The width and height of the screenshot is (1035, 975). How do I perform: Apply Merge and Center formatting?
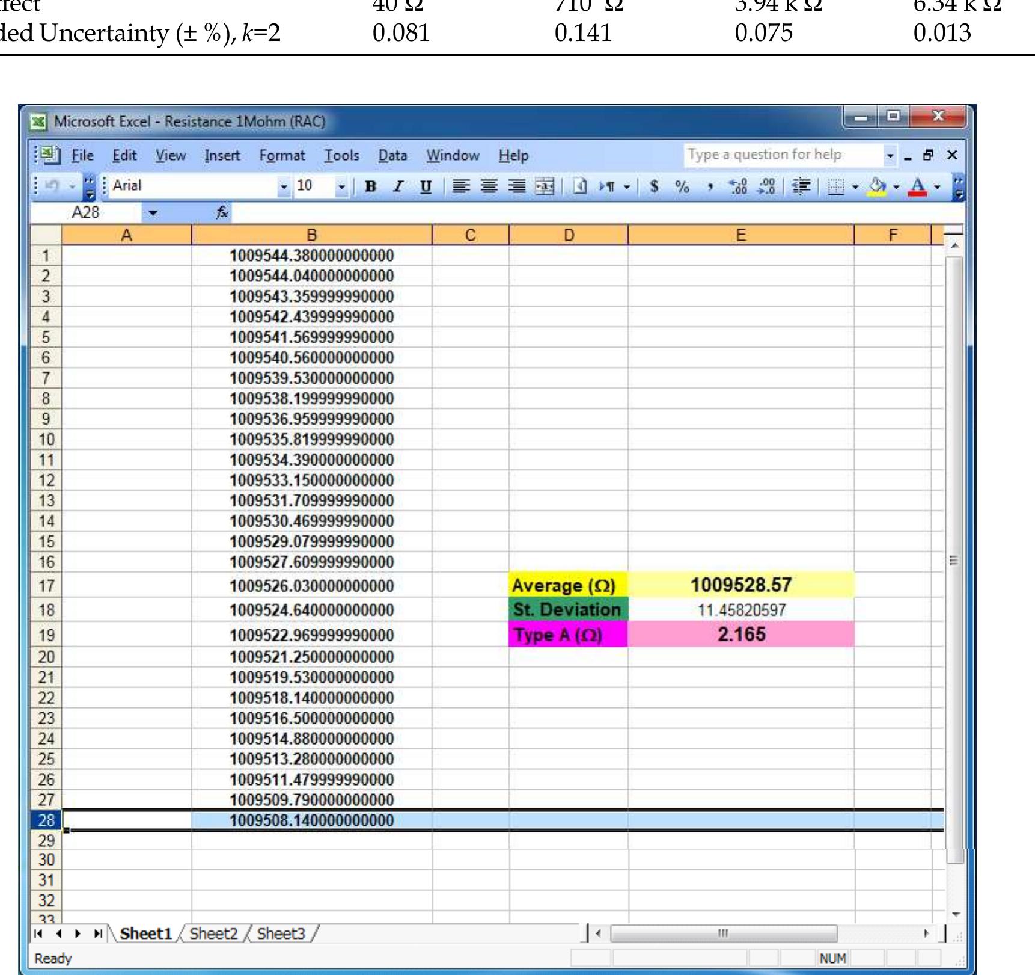pyautogui.click(x=545, y=186)
